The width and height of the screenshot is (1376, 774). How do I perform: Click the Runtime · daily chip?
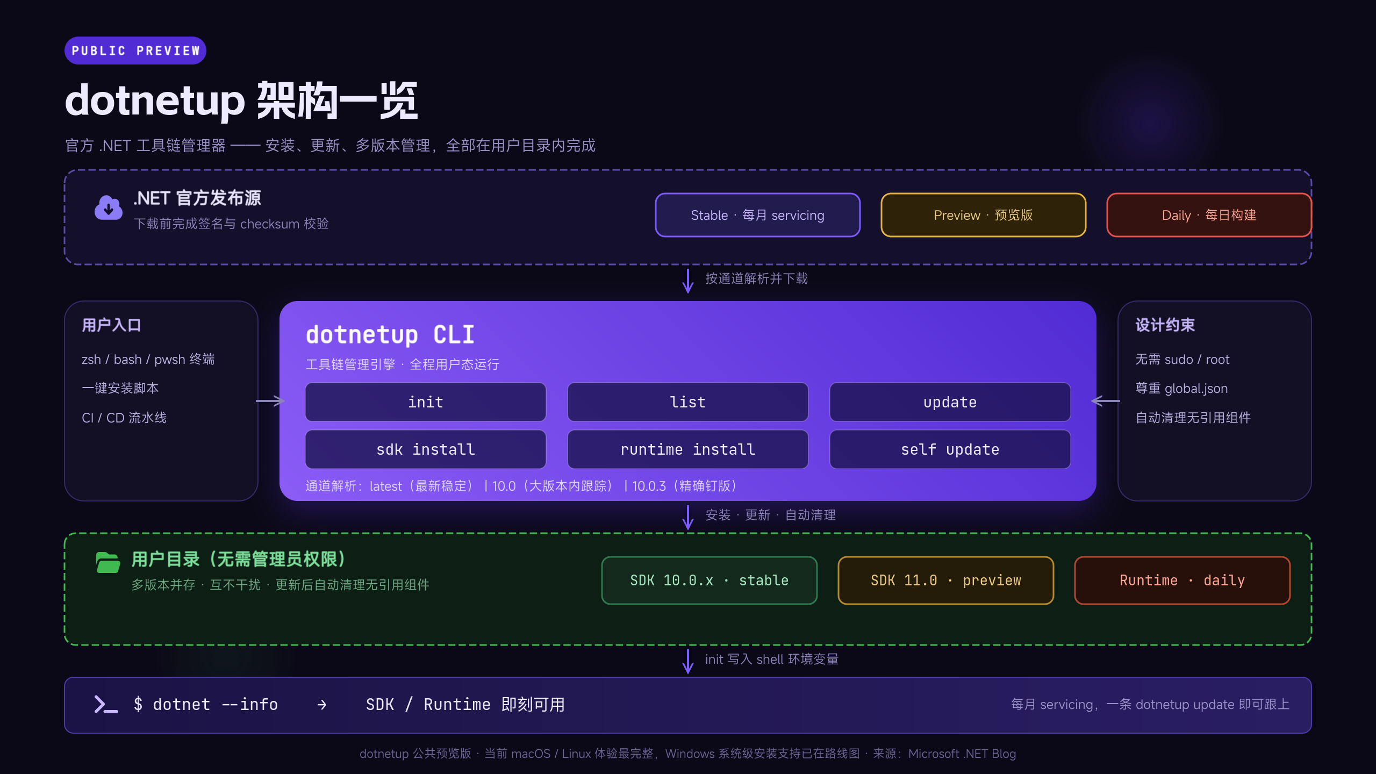tap(1182, 580)
